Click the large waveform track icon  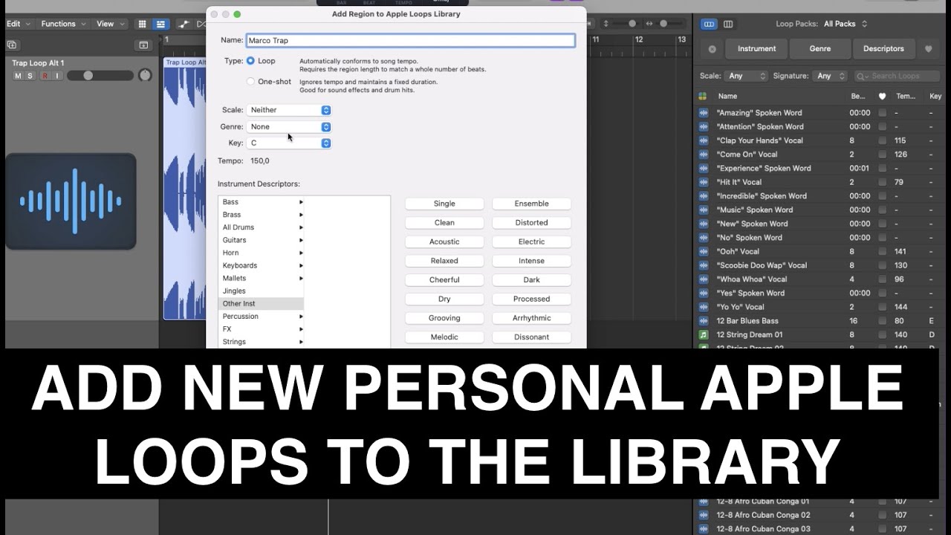pyautogui.click(x=71, y=201)
